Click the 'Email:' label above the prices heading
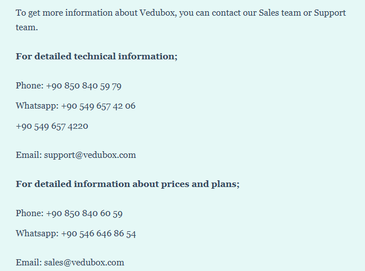Viewport: 365px width, 271px height. pyautogui.click(x=29, y=155)
